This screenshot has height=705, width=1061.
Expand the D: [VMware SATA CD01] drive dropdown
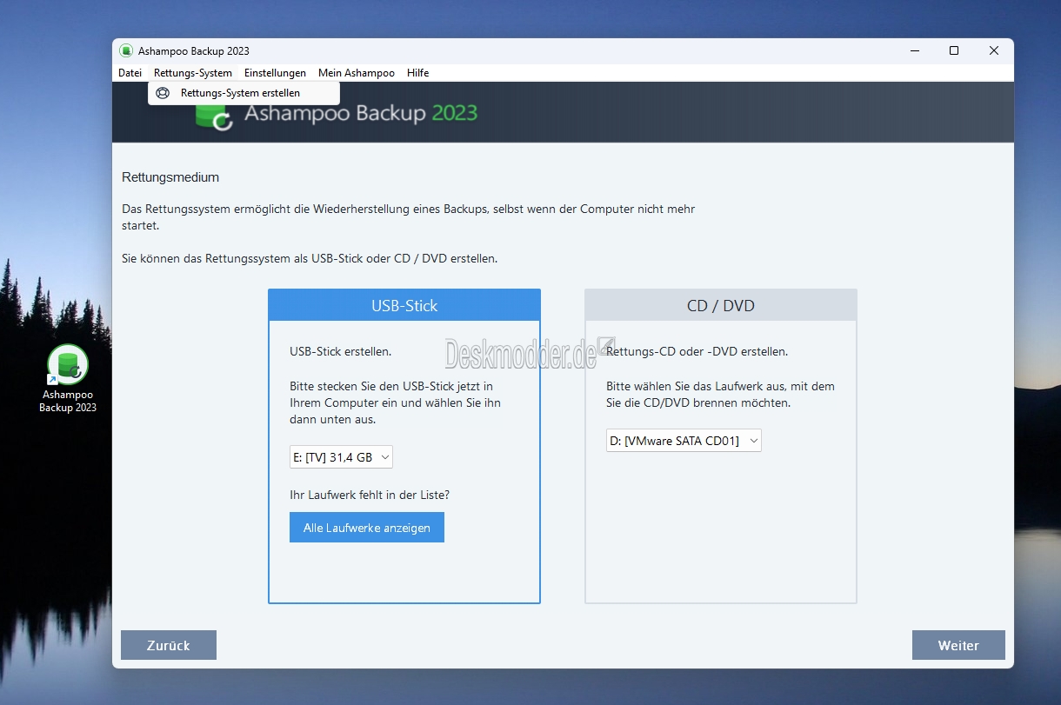click(x=684, y=441)
